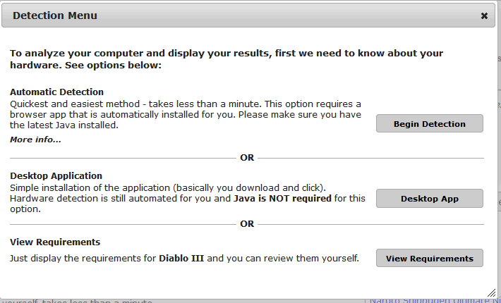Screen dimensions: 501x303
Task: Close the Detection Menu dialog
Action: coord(484,16)
